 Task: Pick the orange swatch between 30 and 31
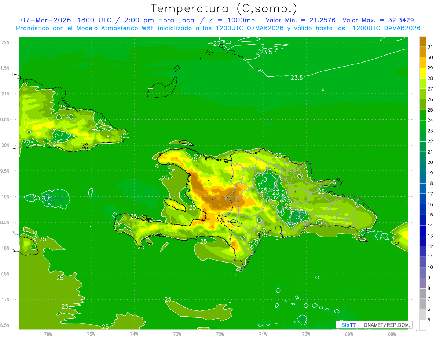point(423,52)
